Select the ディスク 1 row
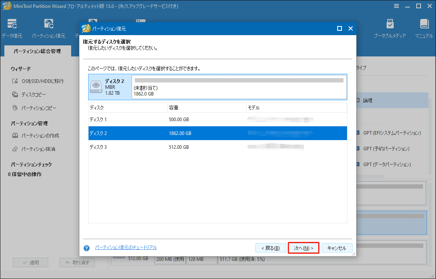436x279 pixels. click(x=218, y=119)
